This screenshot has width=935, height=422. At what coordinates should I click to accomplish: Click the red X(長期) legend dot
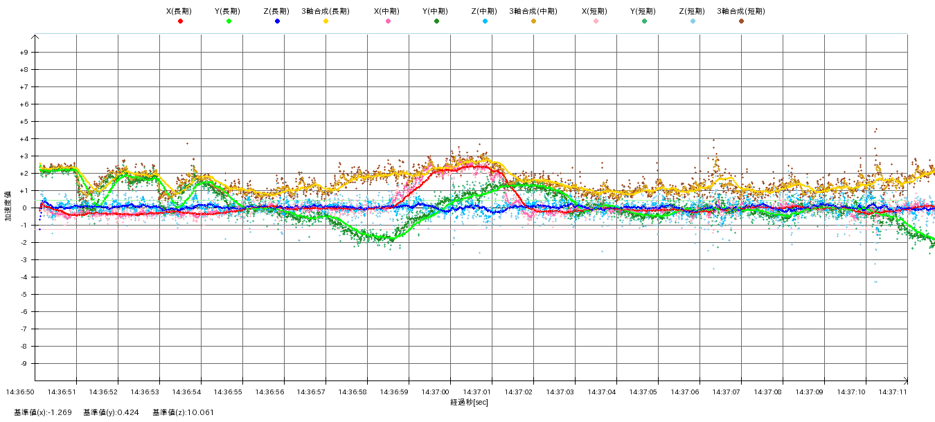point(180,21)
